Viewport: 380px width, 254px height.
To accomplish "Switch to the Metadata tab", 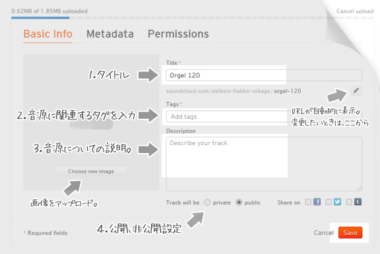I will coord(110,34).
